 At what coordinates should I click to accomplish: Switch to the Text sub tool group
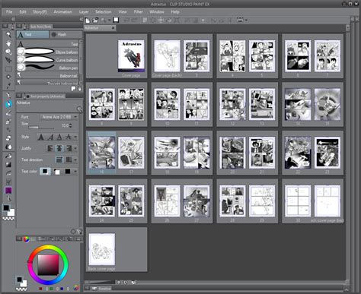tap(33, 34)
